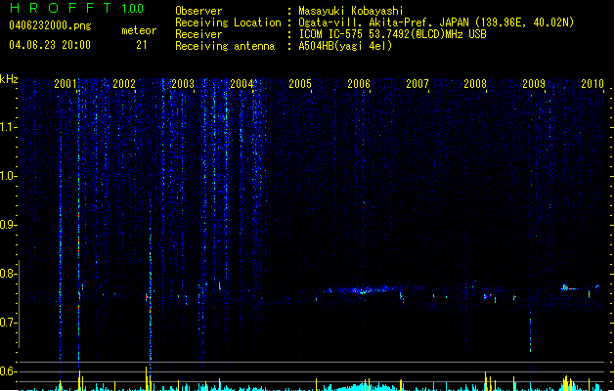This screenshot has width=615, height=391.
Task: Click the Receiver label
Action: pos(198,34)
